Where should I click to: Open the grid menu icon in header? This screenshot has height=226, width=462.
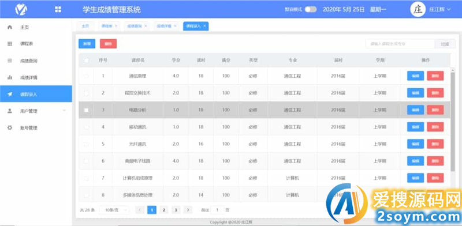[58, 9]
